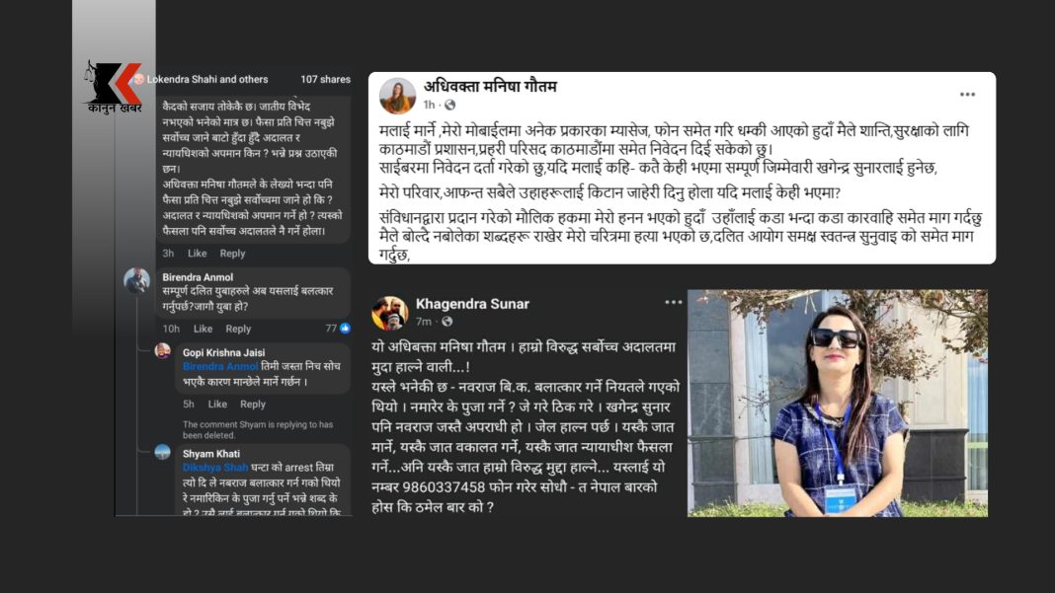Screen dimensions: 1055x593
Task: Open blue like reaction icon beside 77
Action: tap(345, 329)
